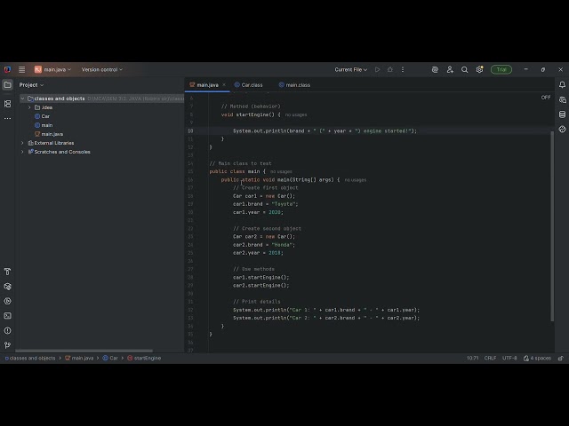Collapse the classes and objects root folder
This screenshot has height=426, width=569.
pyautogui.click(x=22, y=99)
